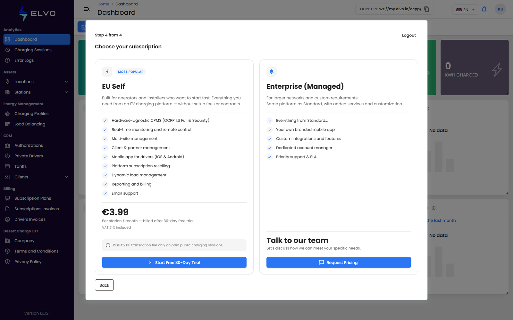Click the Enterprise layers icon
This screenshot has height=320, width=513.
[272, 72]
